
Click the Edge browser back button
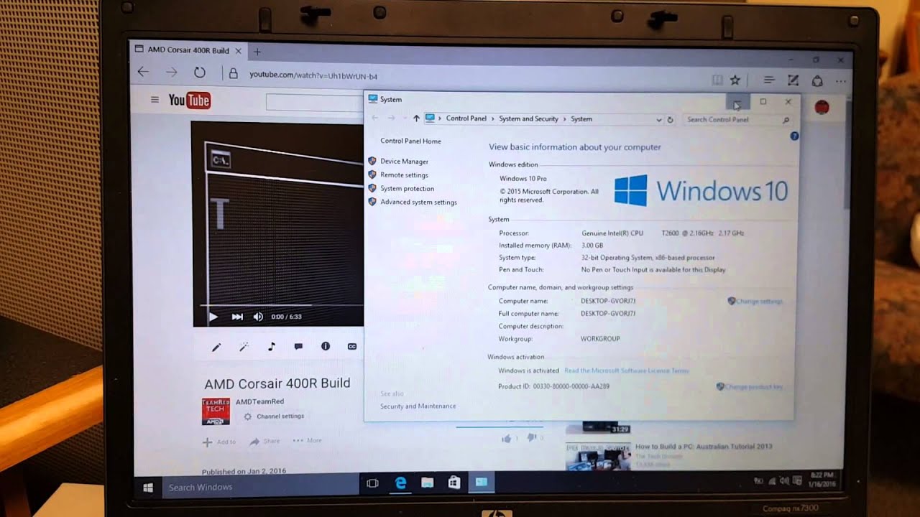click(143, 72)
